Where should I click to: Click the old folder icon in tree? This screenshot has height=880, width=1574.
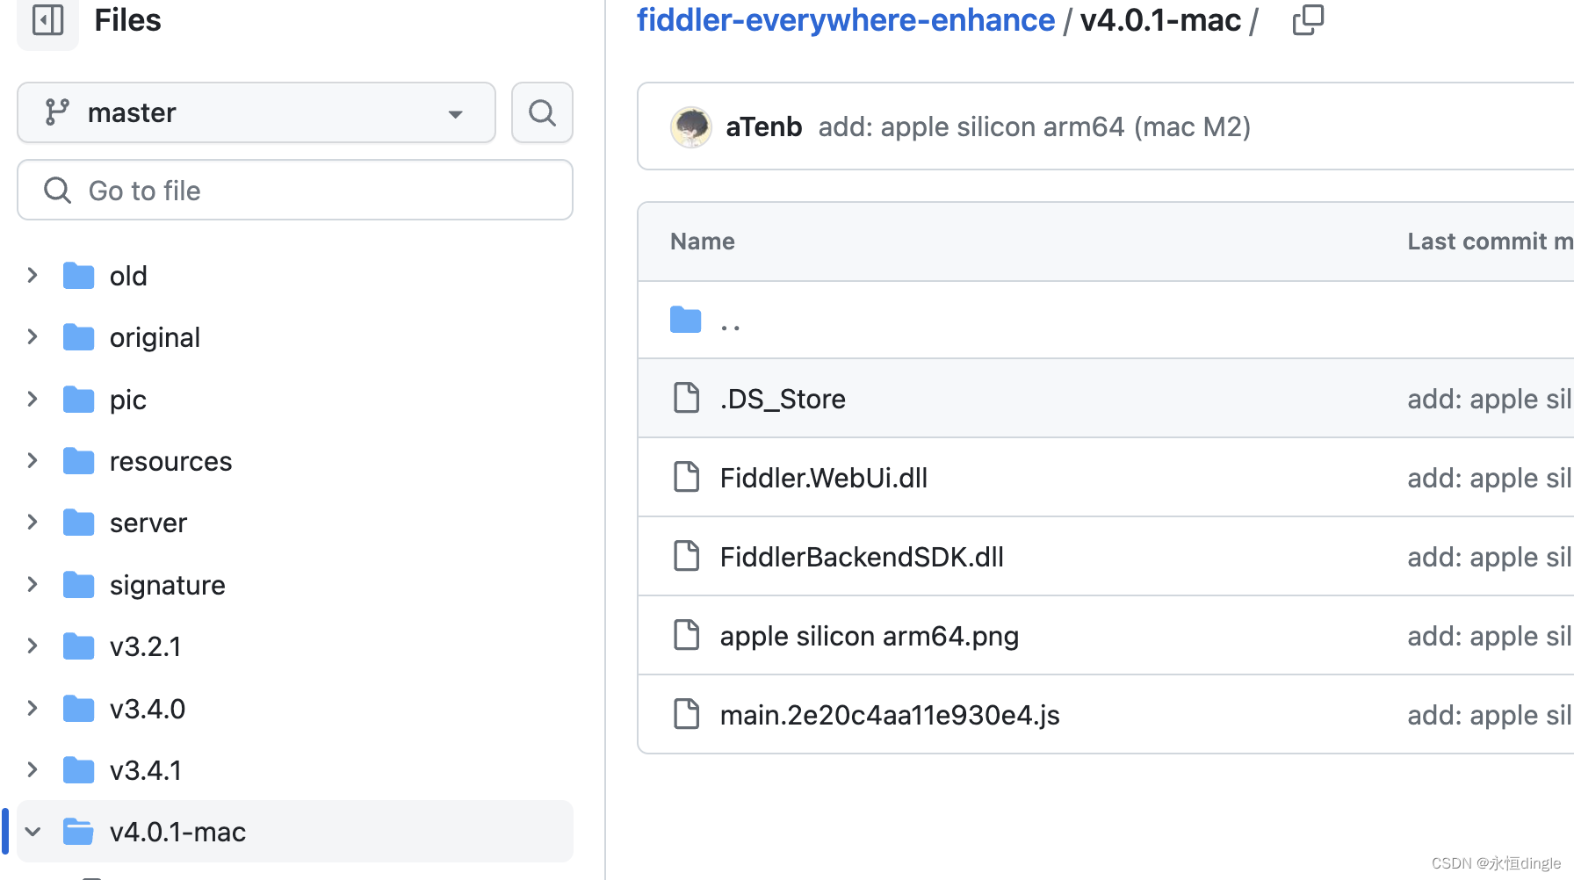[78, 276]
